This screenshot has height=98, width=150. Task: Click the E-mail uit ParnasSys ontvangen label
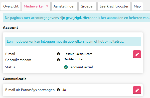pos(30,90)
